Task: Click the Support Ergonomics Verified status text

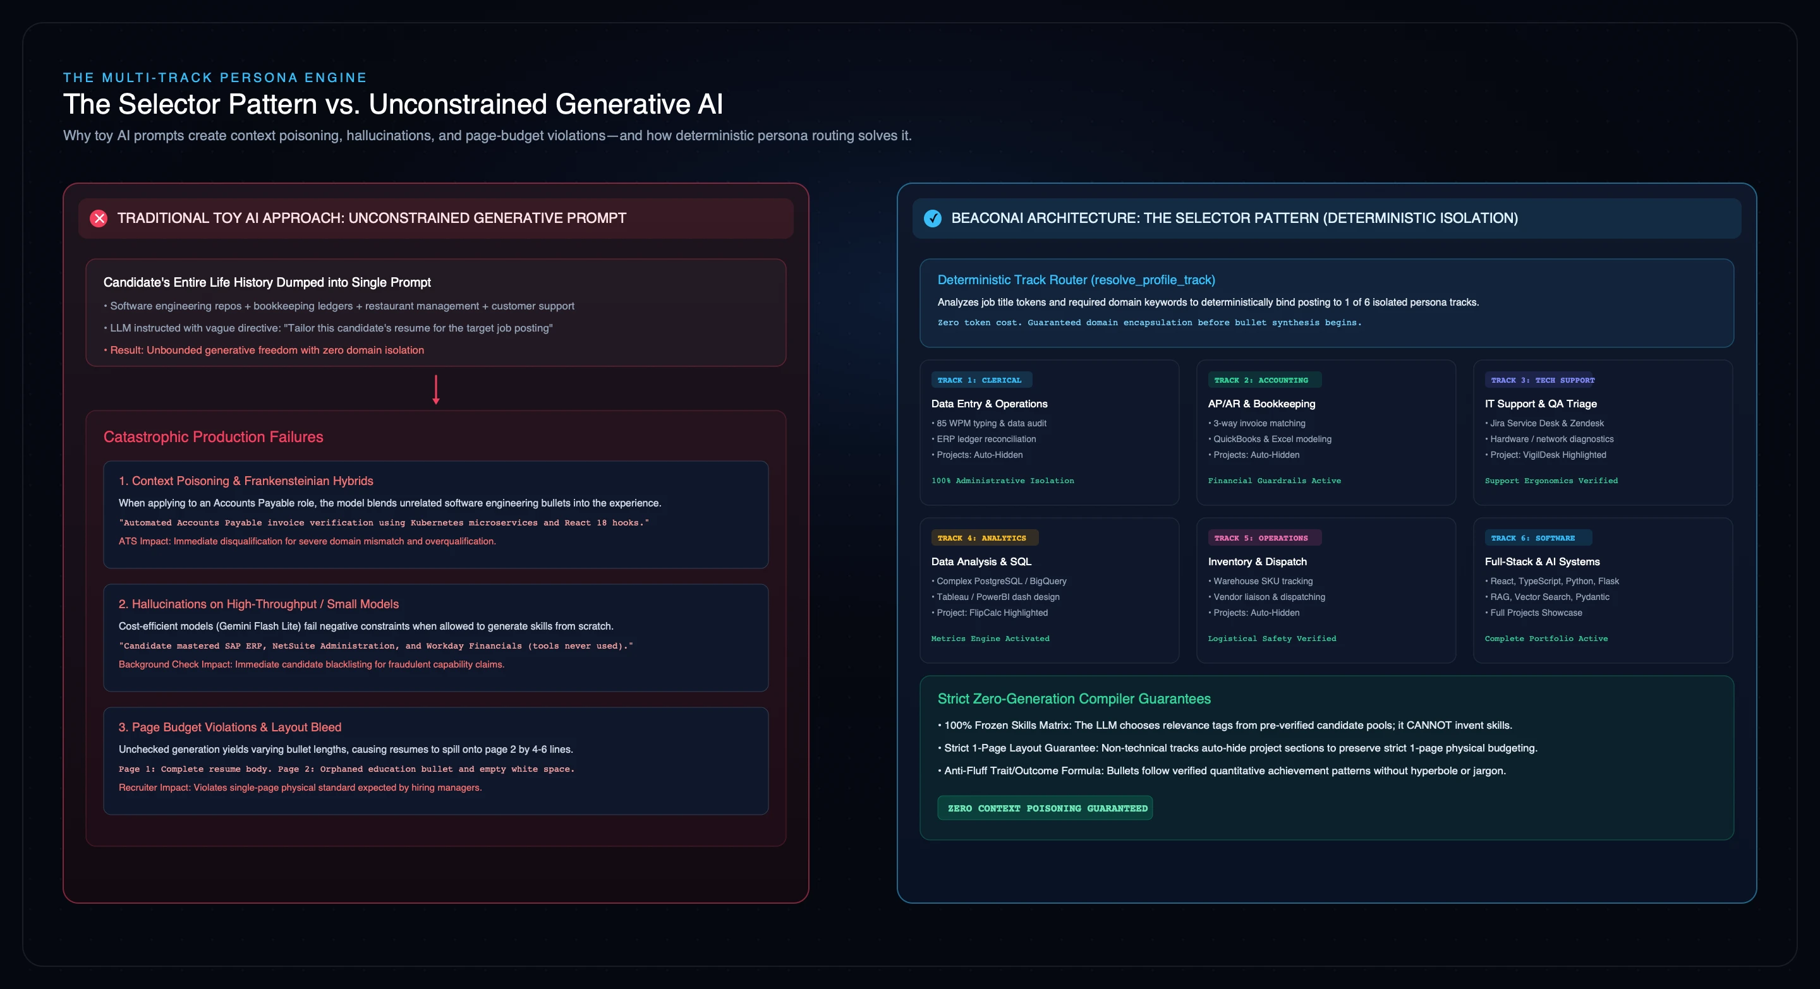Action: tap(1551, 481)
